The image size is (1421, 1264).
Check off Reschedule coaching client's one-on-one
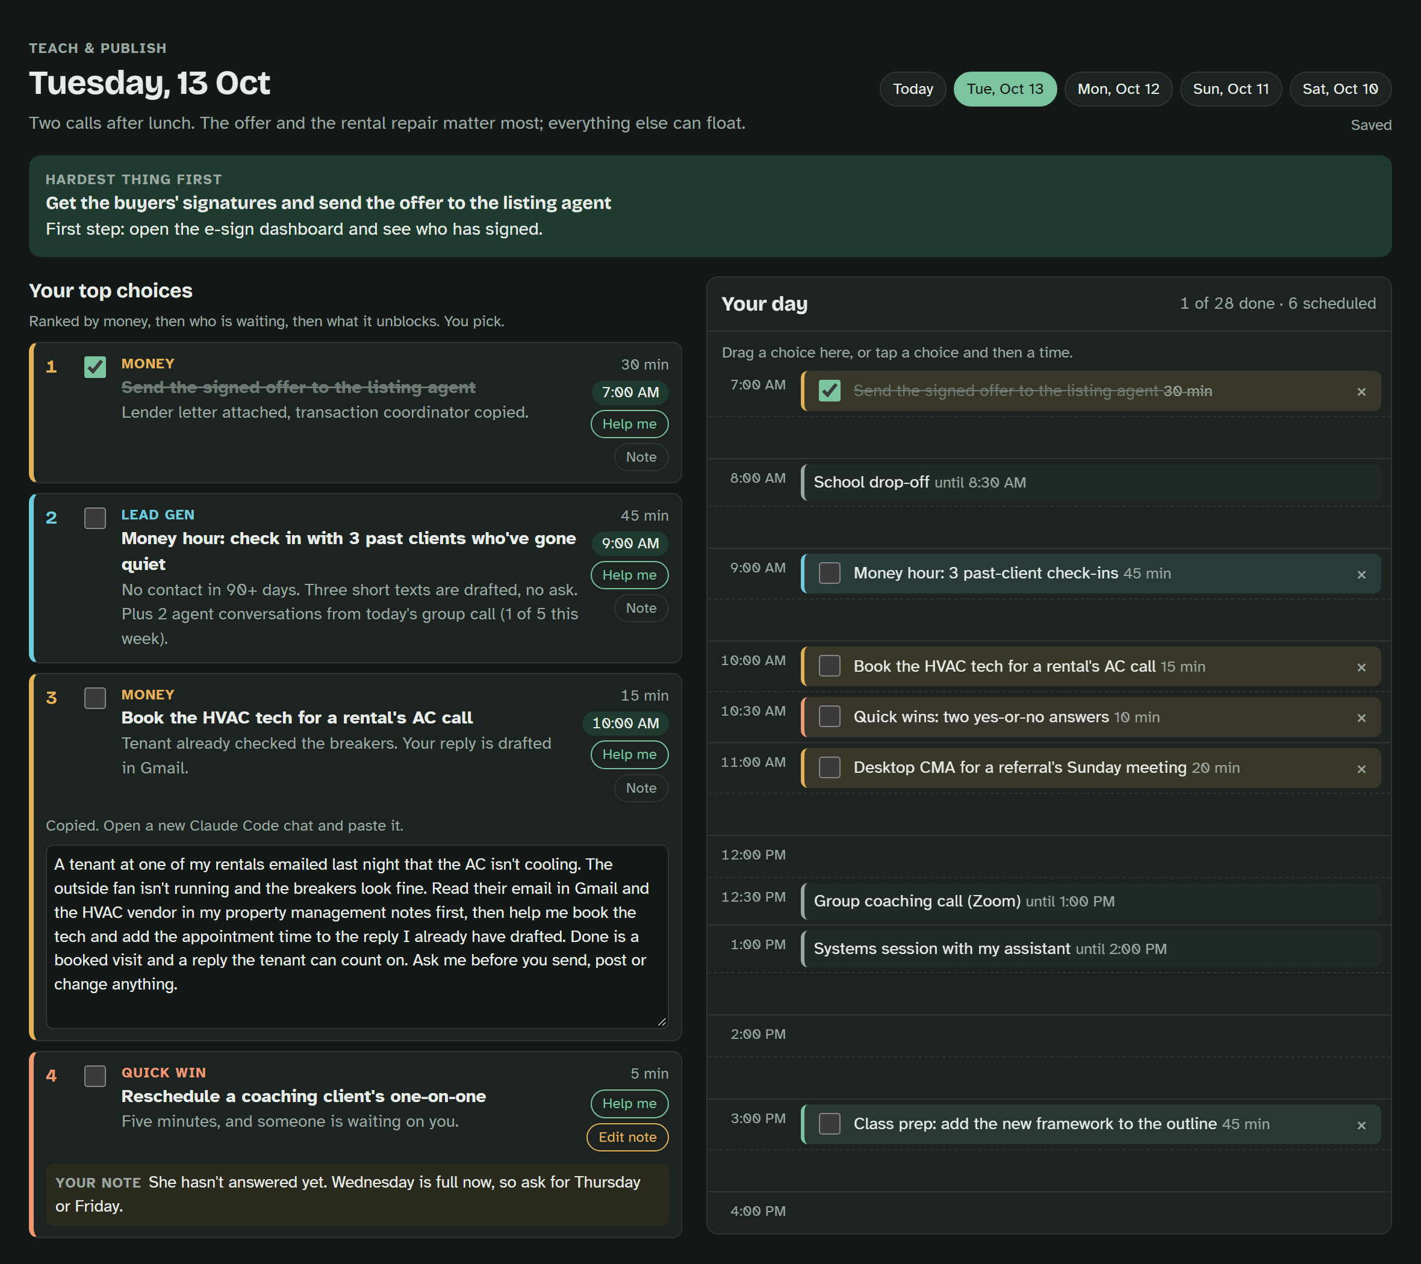95,1076
